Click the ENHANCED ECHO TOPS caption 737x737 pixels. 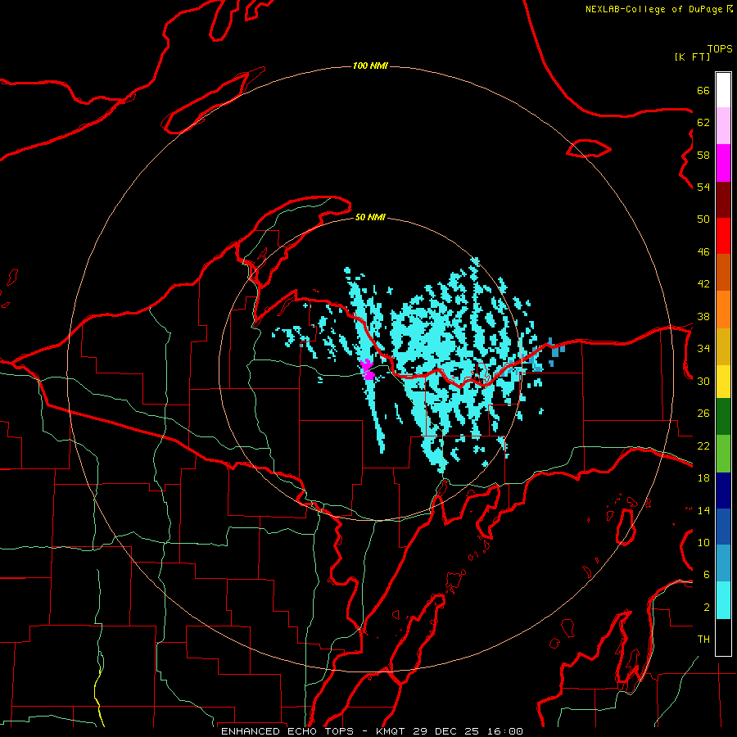tap(372, 731)
